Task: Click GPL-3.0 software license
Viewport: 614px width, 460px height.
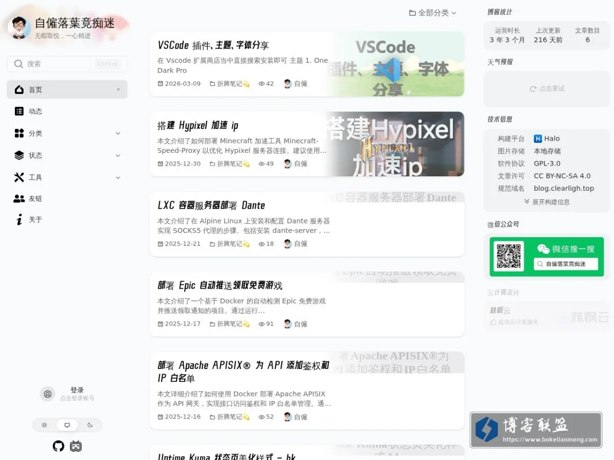Action: [x=547, y=164]
